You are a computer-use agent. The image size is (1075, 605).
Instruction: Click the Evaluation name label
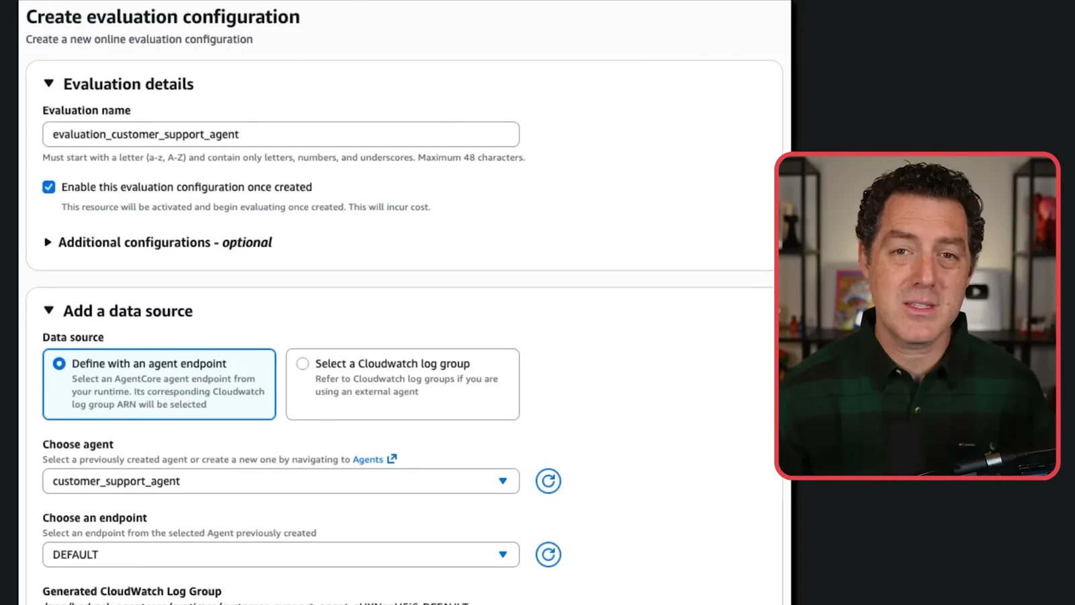(87, 110)
